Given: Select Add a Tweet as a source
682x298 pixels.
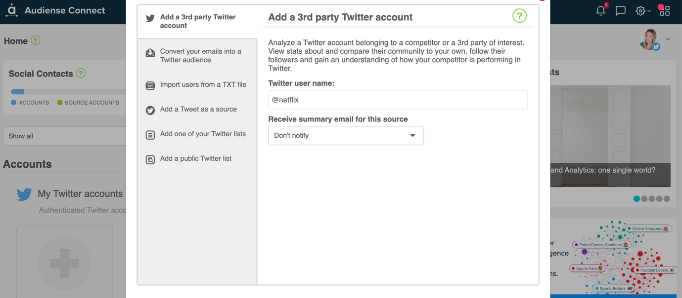Looking at the screenshot, I should [198, 110].
